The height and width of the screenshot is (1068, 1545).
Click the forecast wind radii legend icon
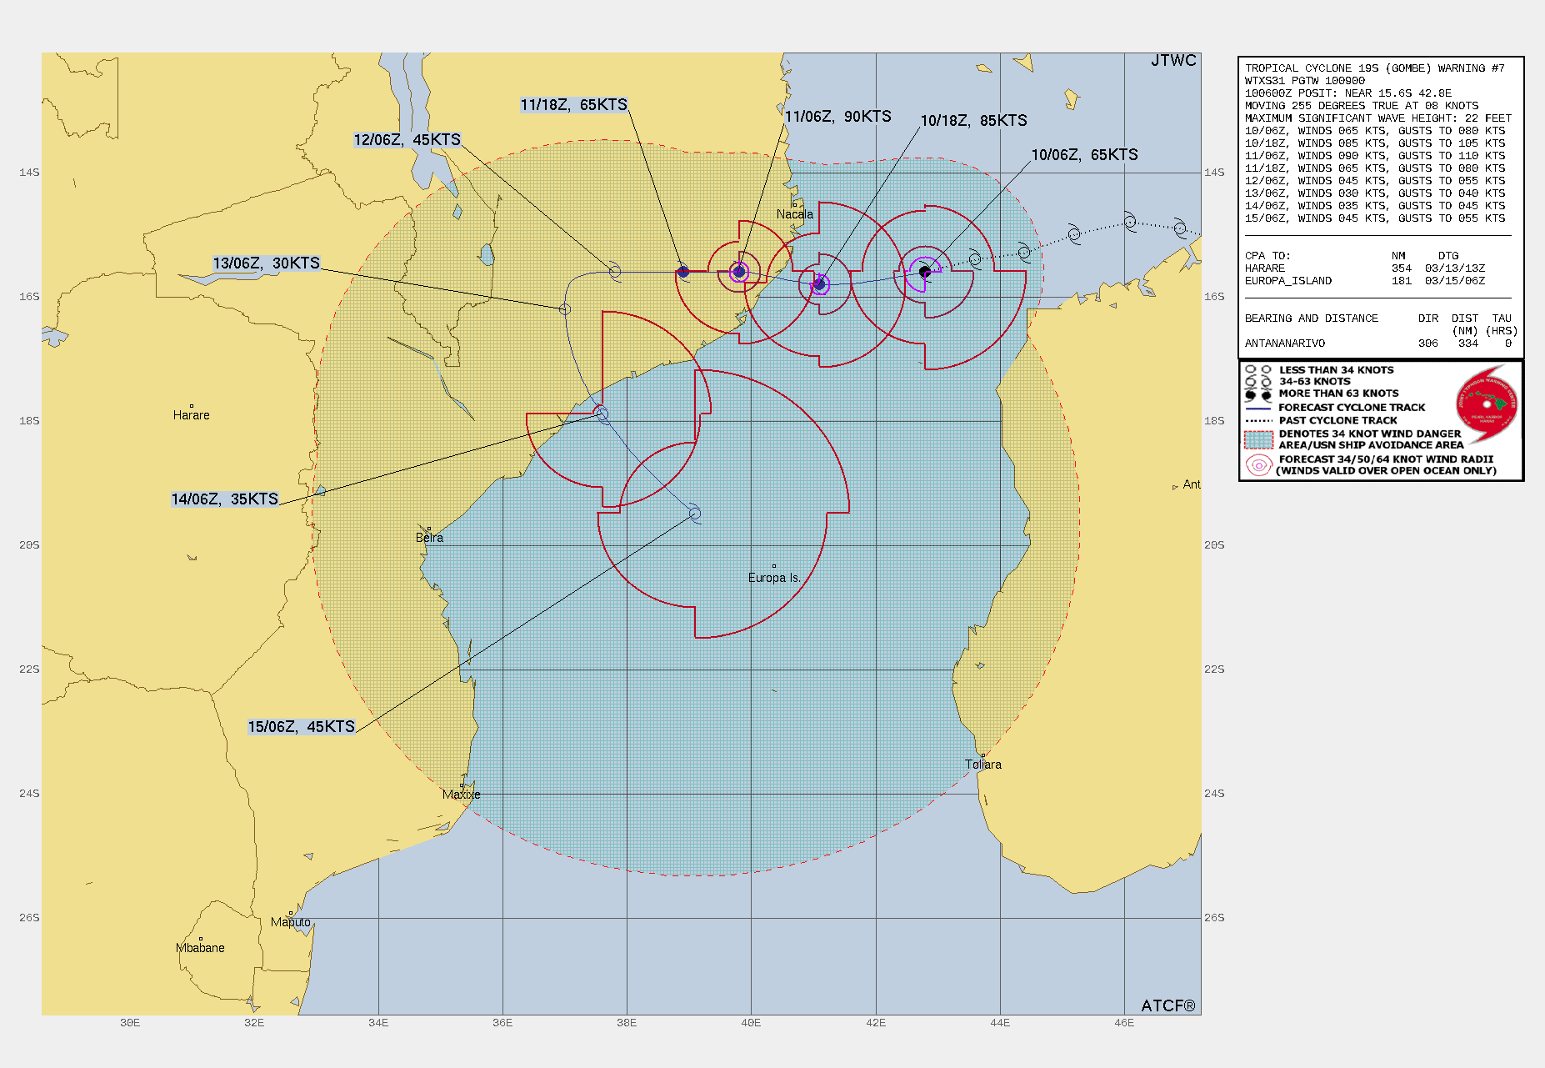[1257, 465]
